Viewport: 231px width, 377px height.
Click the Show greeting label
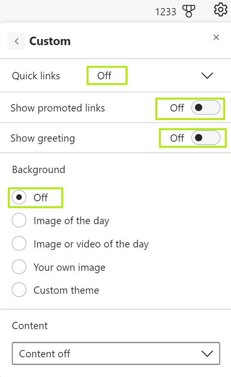tap(43, 138)
